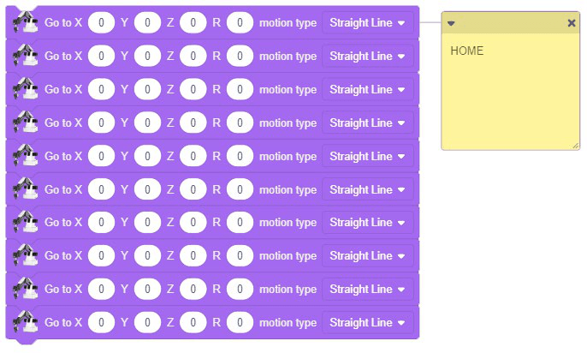Collapse the HOME comment note with its arrow
Image resolution: width=587 pixels, height=353 pixels.
point(452,23)
